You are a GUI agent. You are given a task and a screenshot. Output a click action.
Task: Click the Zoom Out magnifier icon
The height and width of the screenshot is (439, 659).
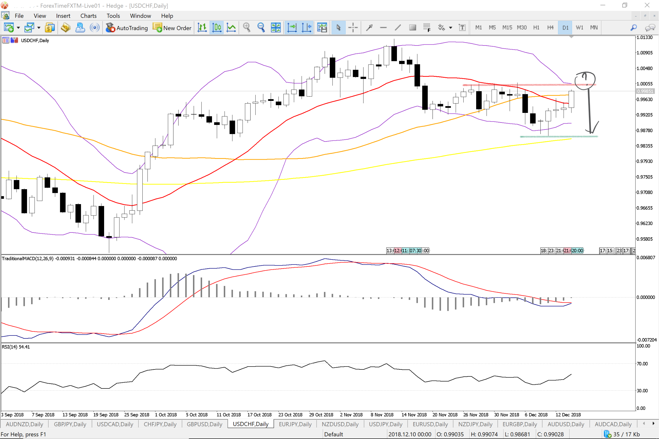[x=261, y=28]
